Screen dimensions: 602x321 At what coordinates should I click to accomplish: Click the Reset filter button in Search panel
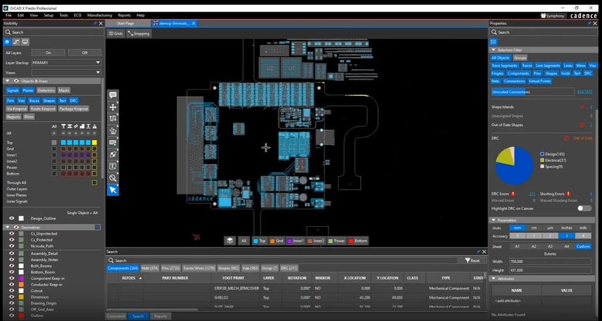click(472, 261)
